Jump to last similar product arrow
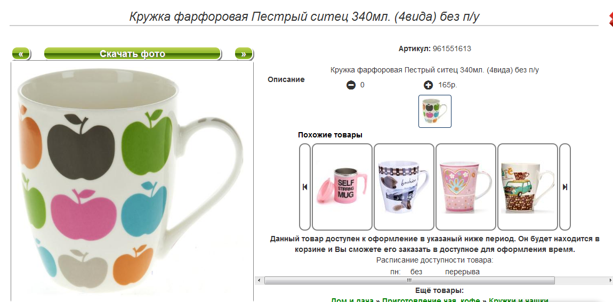This screenshot has width=613, height=302. click(x=565, y=187)
